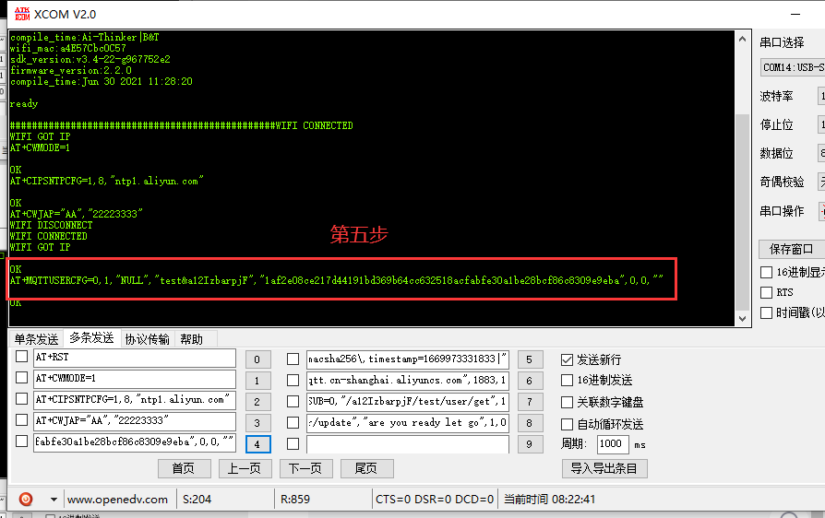Go to 上一页 of command list
This screenshot has height=518, width=825.
point(245,468)
